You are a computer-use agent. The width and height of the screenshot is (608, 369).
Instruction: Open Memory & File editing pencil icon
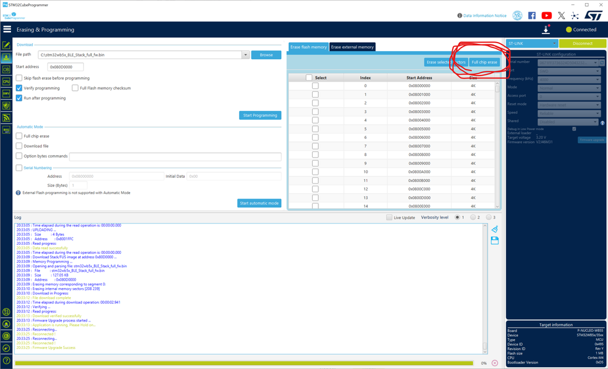6,45
